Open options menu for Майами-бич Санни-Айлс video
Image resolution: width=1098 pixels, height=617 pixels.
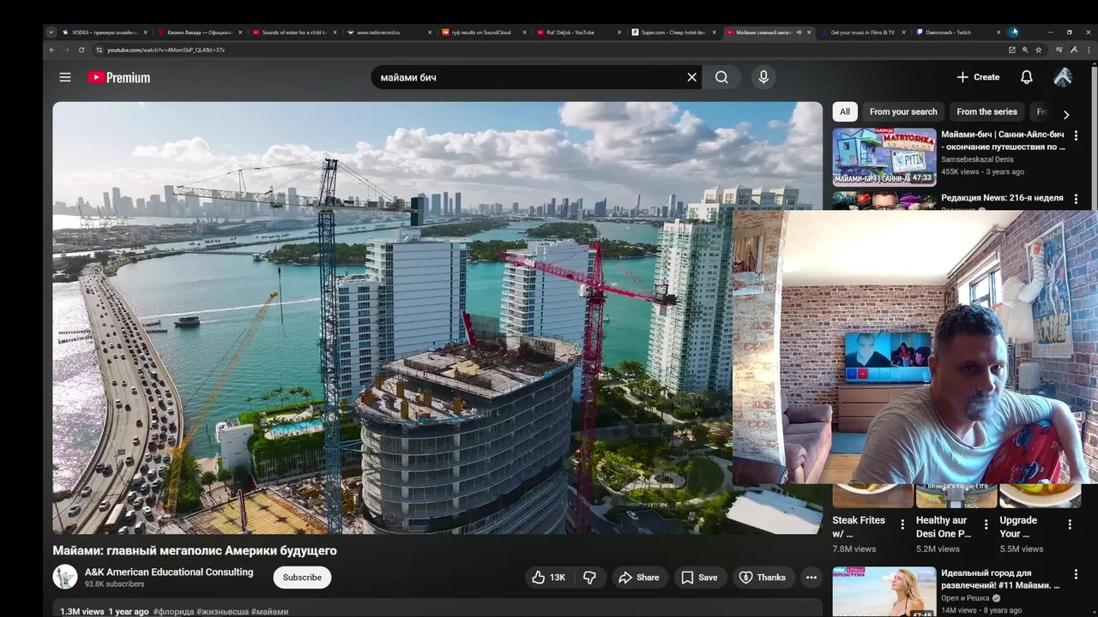click(x=1076, y=135)
